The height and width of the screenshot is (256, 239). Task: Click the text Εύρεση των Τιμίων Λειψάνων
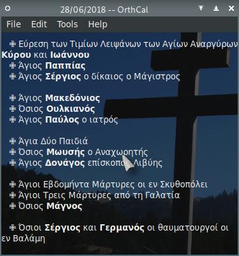pyautogui.click(x=80, y=44)
